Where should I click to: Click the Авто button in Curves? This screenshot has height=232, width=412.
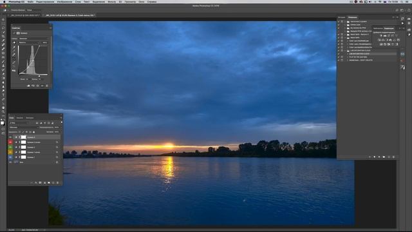pos(44,43)
